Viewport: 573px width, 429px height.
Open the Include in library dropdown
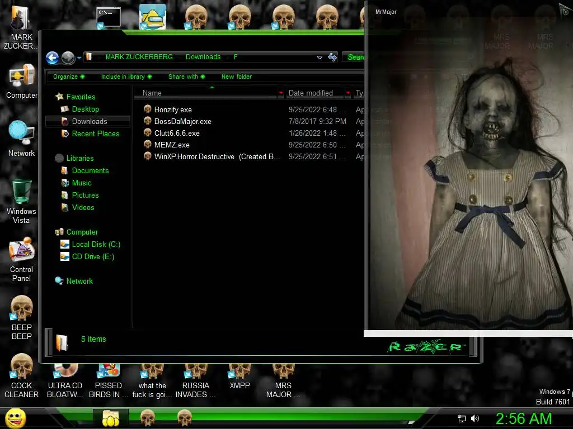click(x=126, y=77)
